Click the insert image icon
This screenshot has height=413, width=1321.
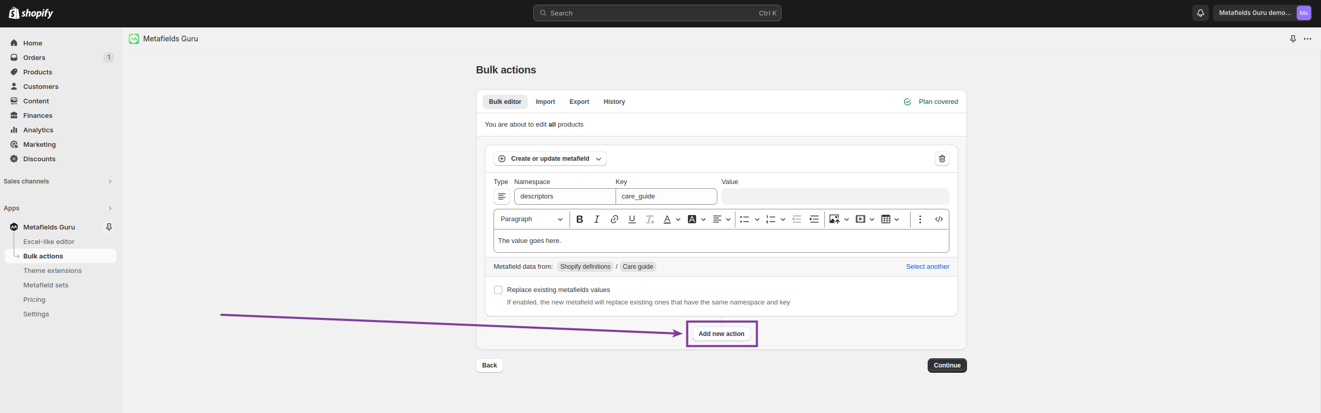tap(834, 219)
